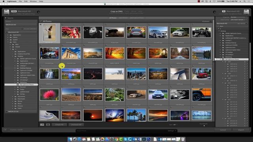This screenshot has height=142, width=253.
Task: Expand the System folder in source tree
Action: pos(8,39)
